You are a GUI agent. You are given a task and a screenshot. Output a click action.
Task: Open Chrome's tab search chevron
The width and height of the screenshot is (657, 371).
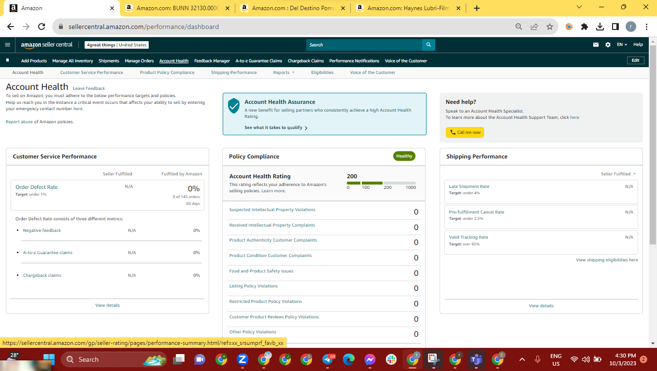click(580, 7)
